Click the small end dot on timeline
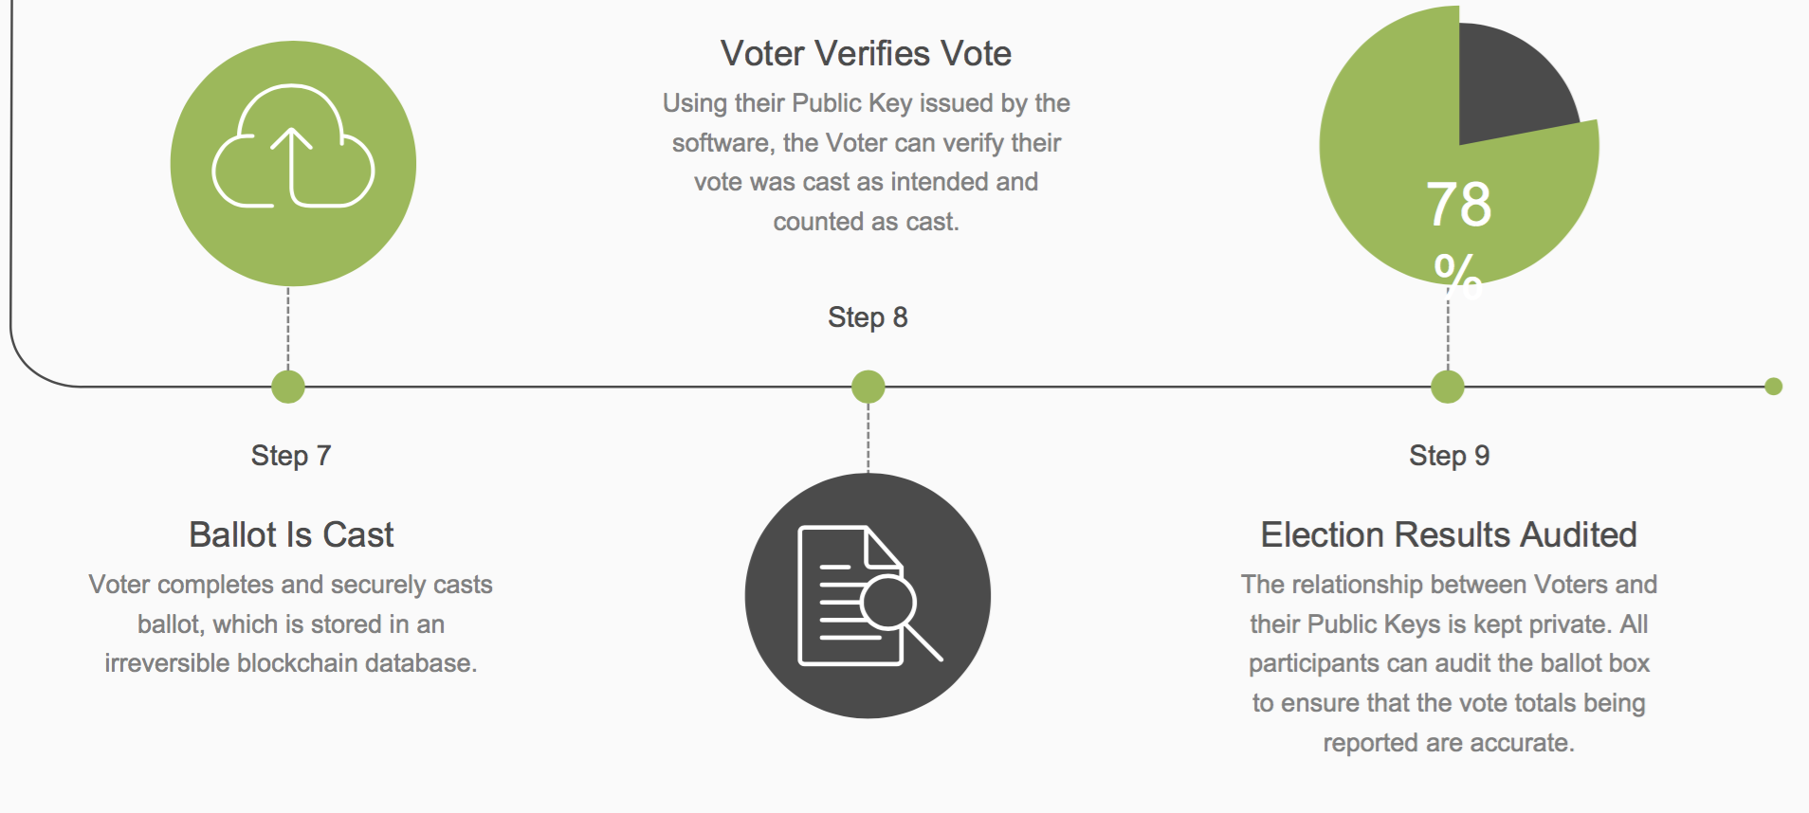1809x813 pixels. [x=1774, y=387]
